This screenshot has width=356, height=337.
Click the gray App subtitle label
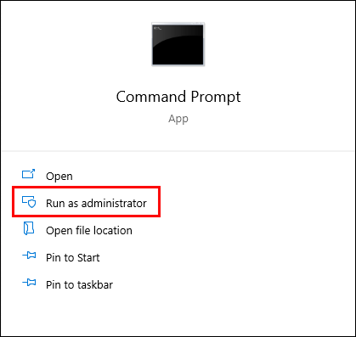[178, 119]
